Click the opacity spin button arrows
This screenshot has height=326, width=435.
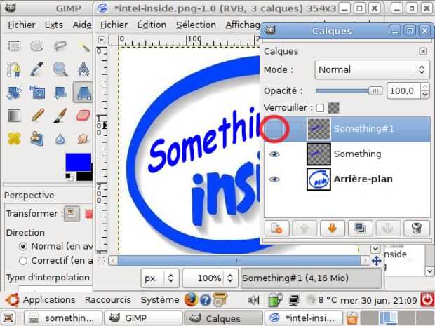click(425, 91)
